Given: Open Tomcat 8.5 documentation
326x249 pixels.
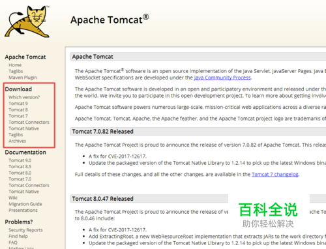Looking at the screenshot, I should click(20, 167).
